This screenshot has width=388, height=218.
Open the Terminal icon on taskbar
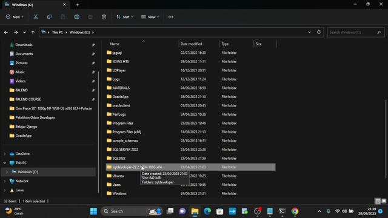(x=282, y=211)
